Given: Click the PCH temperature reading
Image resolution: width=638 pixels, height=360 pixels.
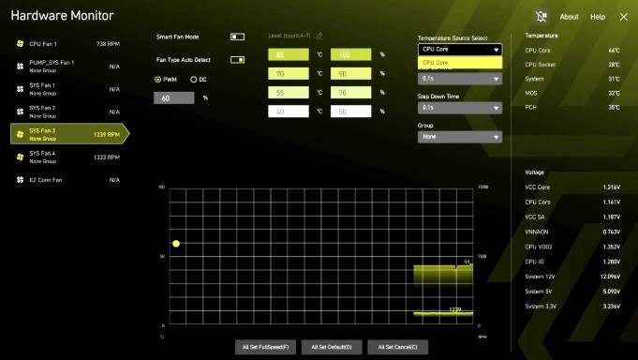Looking at the screenshot, I should pyautogui.click(x=614, y=107).
